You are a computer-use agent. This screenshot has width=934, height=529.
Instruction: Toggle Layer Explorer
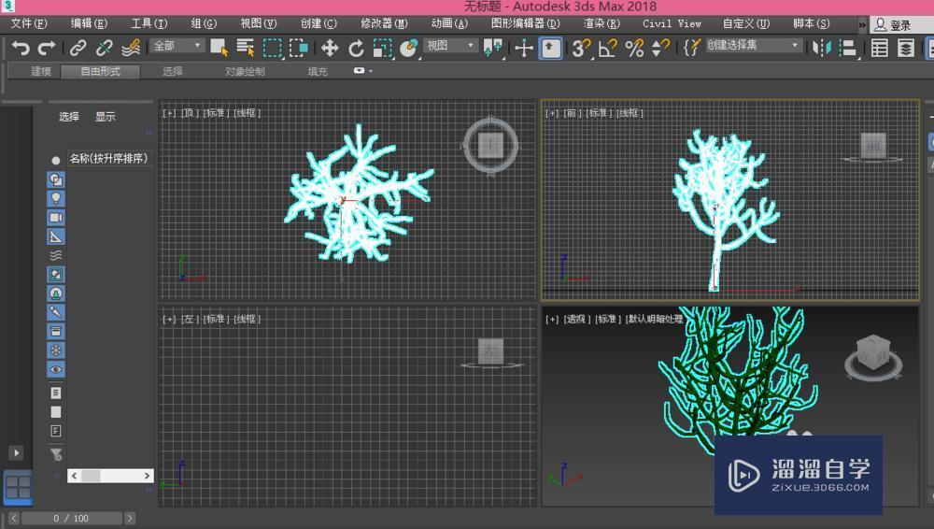pos(905,47)
